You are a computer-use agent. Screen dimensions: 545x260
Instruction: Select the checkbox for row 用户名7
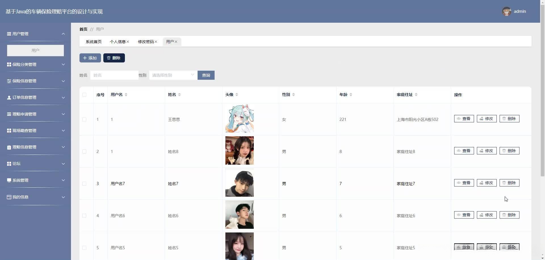[x=84, y=184]
